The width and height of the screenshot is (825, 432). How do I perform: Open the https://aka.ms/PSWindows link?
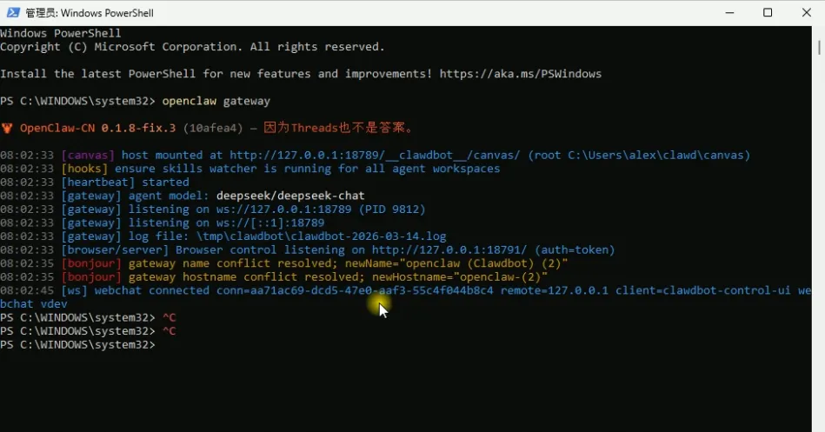(x=521, y=74)
